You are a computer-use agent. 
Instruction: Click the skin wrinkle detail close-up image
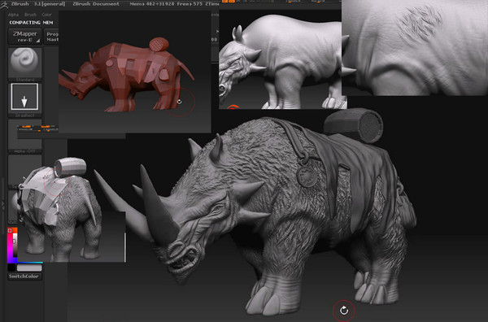(x=415, y=47)
